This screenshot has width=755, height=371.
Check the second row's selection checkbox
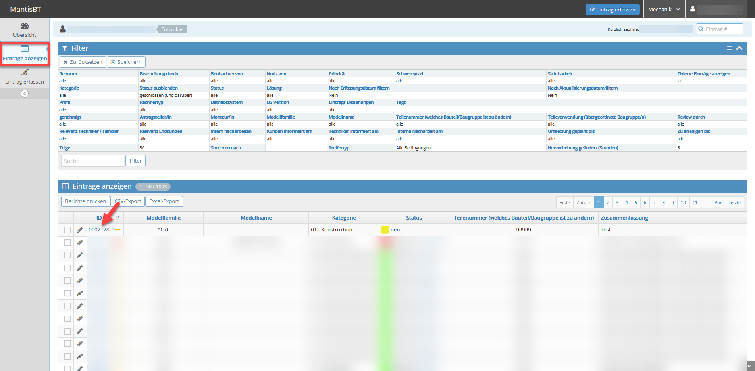tap(67, 243)
